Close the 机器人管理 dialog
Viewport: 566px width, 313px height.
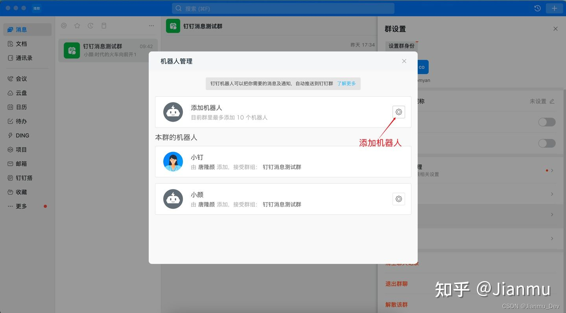point(404,61)
